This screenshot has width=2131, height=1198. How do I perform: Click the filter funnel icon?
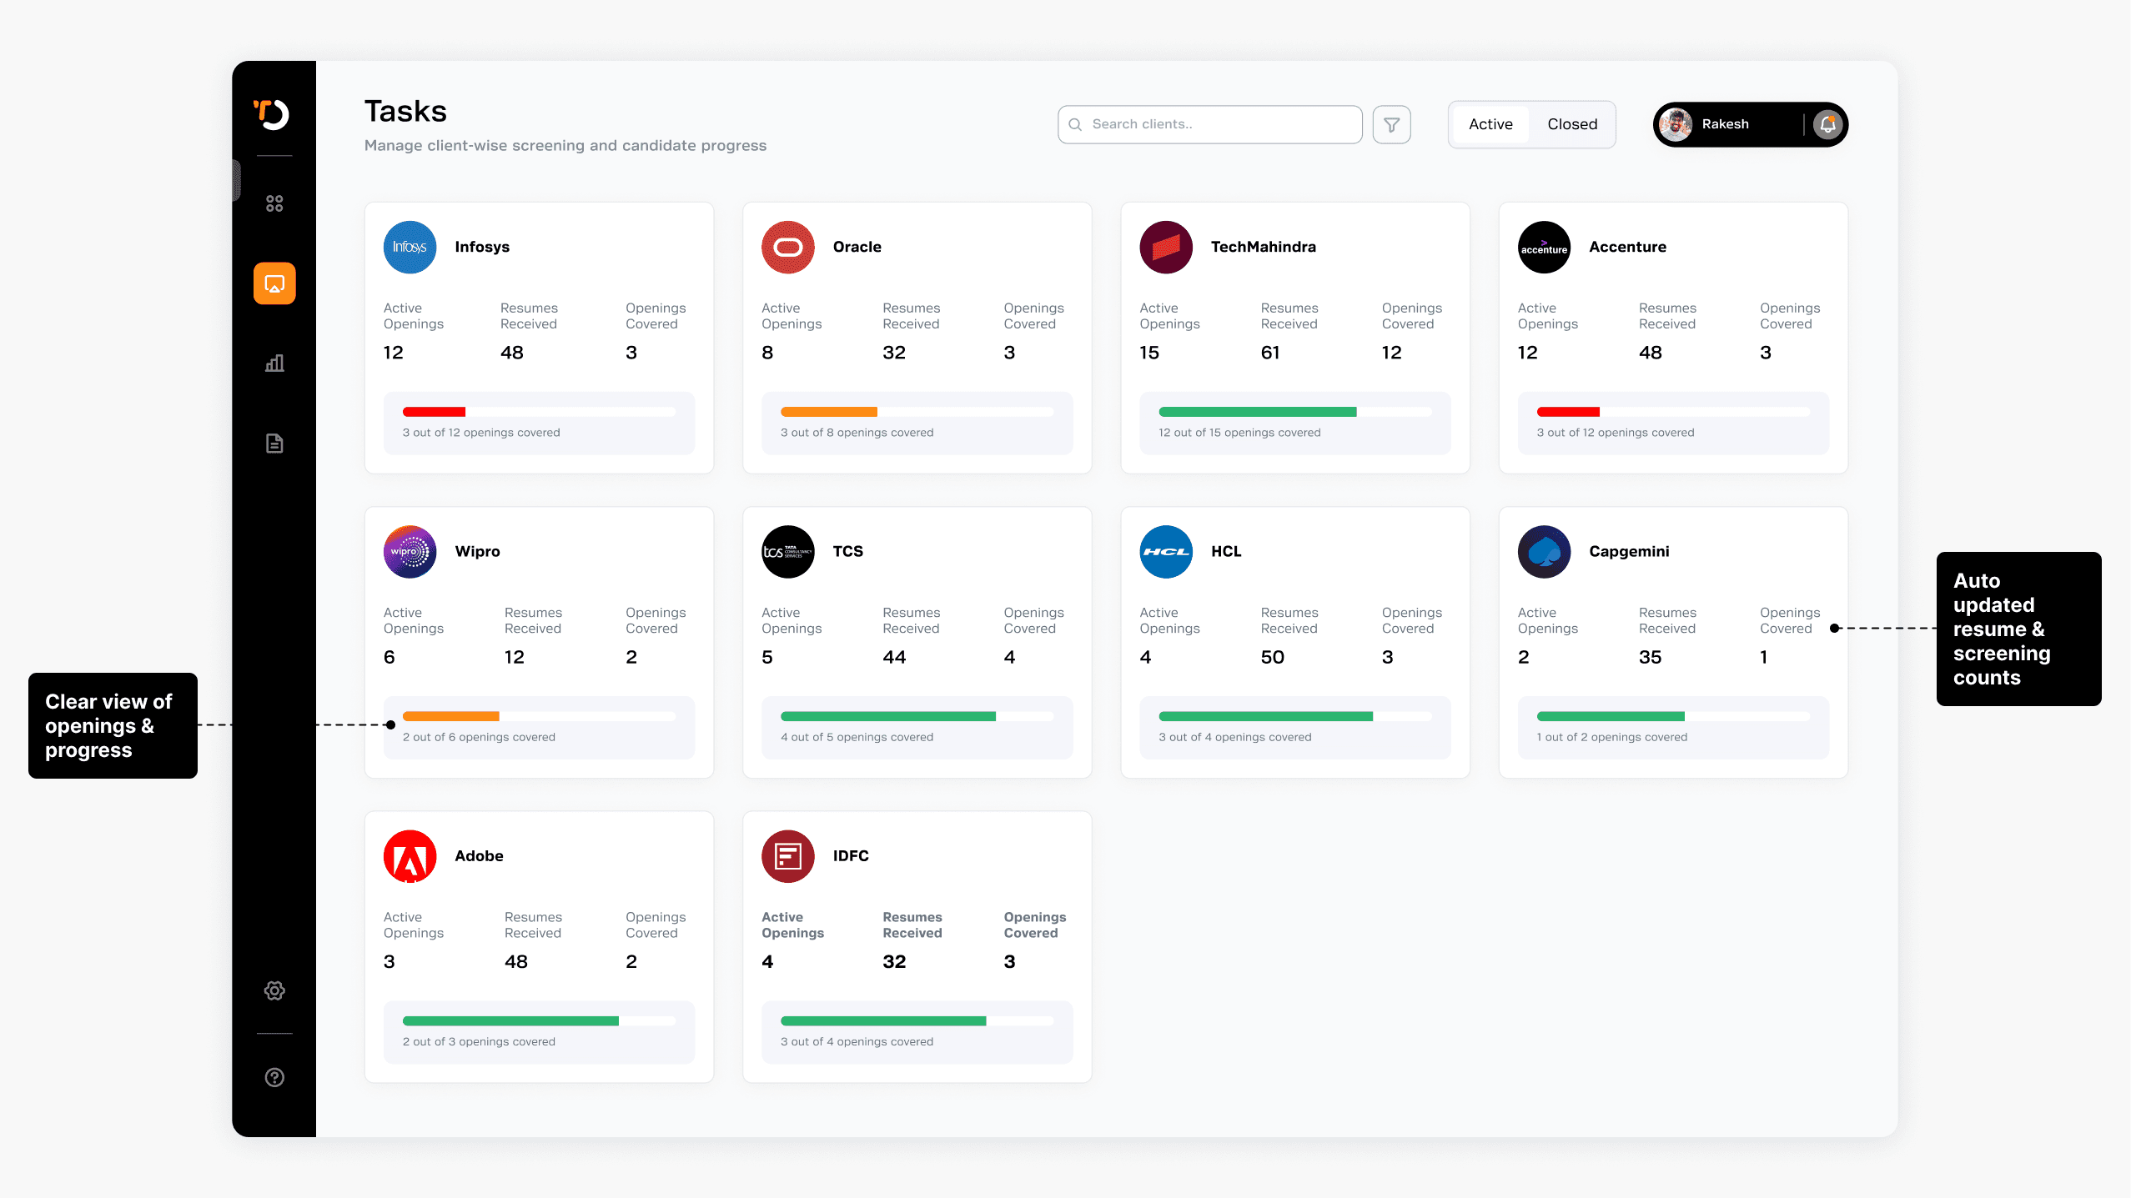pyautogui.click(x=1391, y=125)
